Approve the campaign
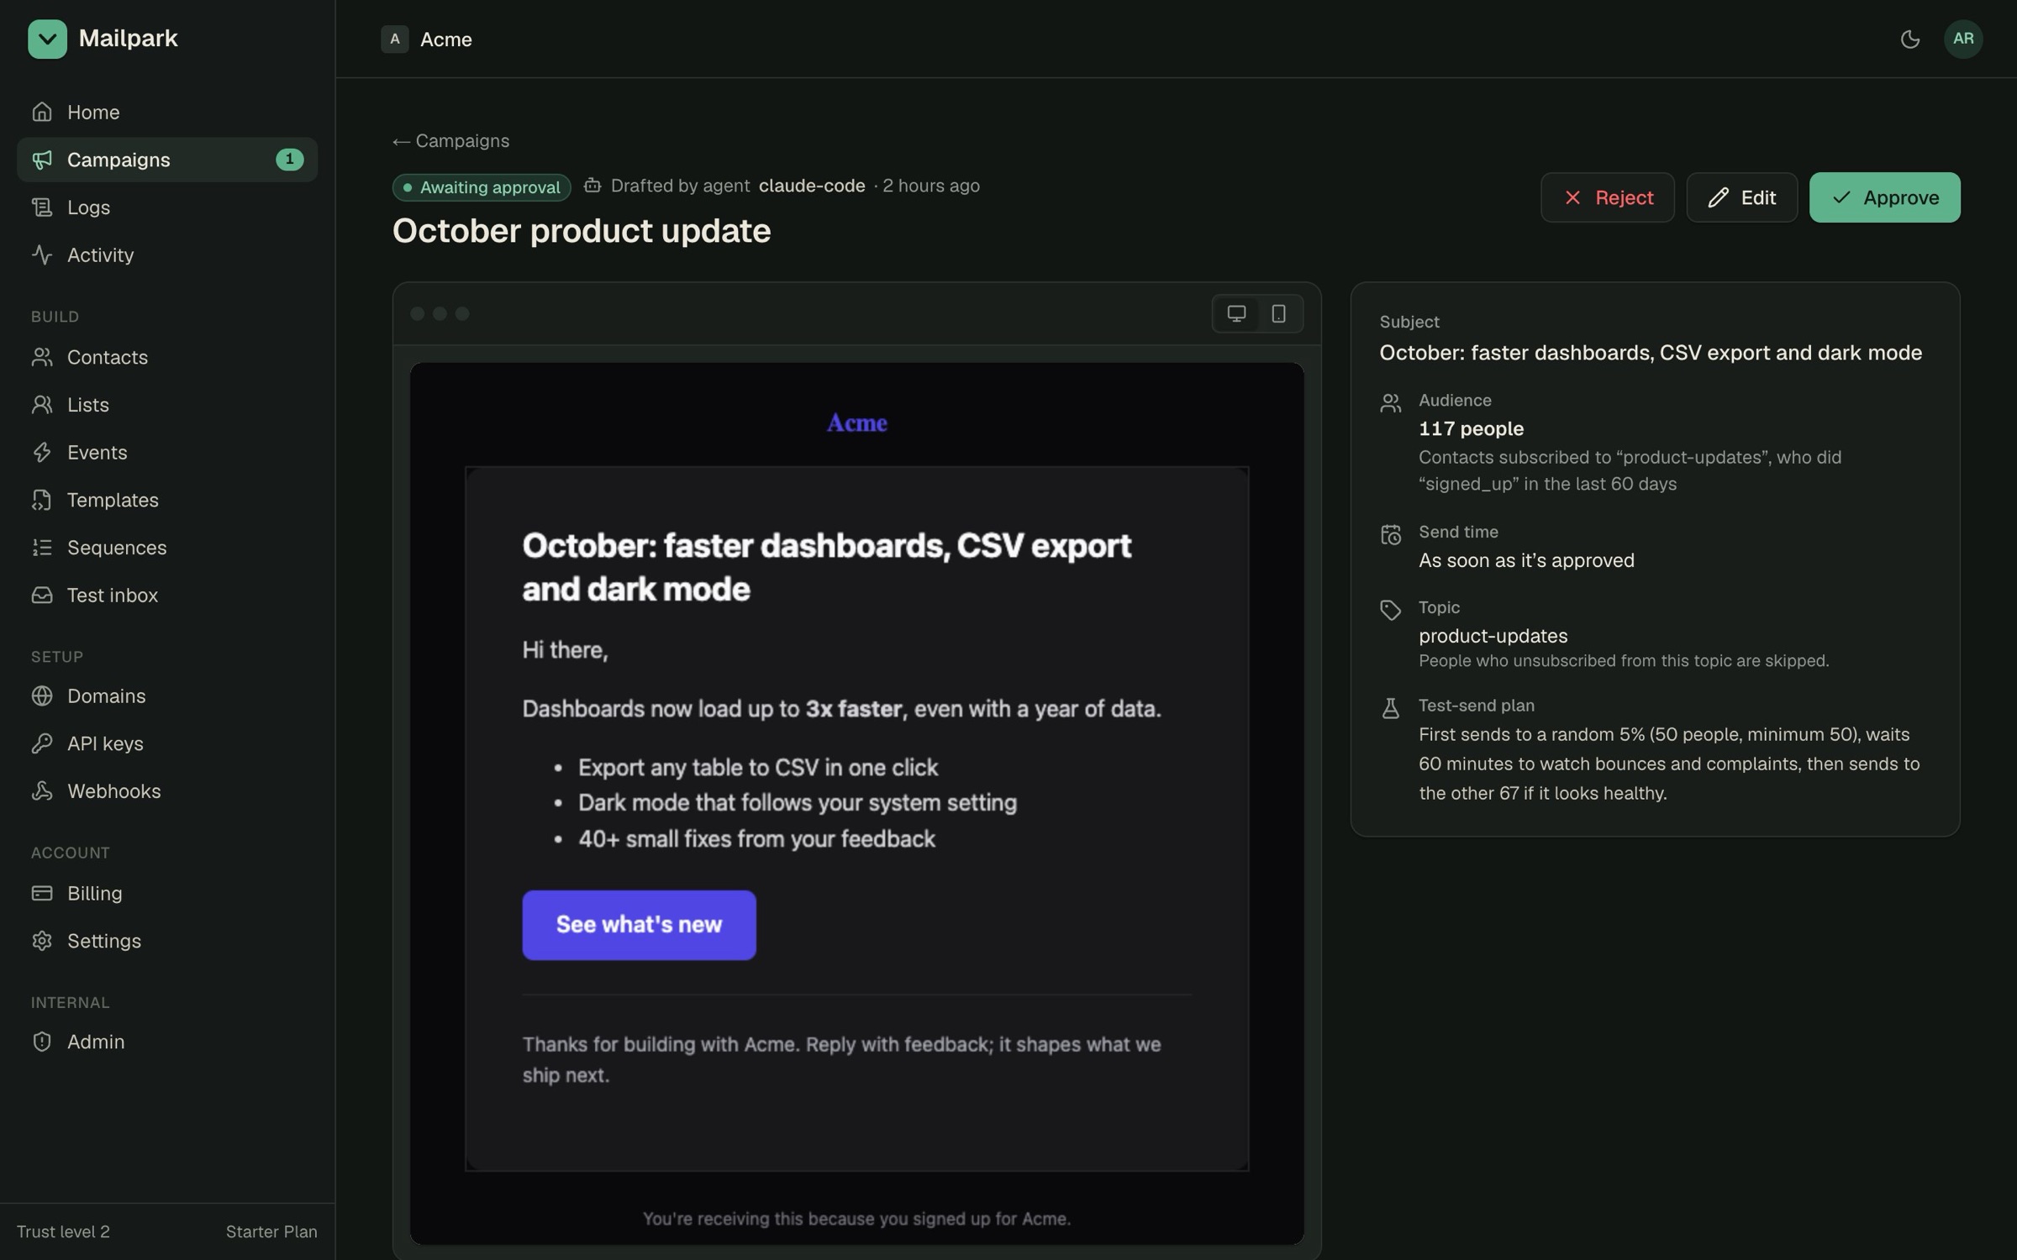 (x=1884, y=197)
